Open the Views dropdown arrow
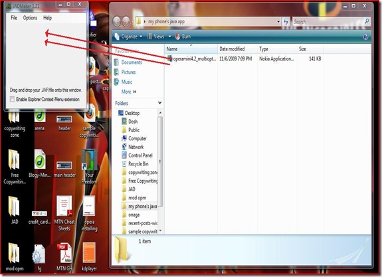 [169, 37]
